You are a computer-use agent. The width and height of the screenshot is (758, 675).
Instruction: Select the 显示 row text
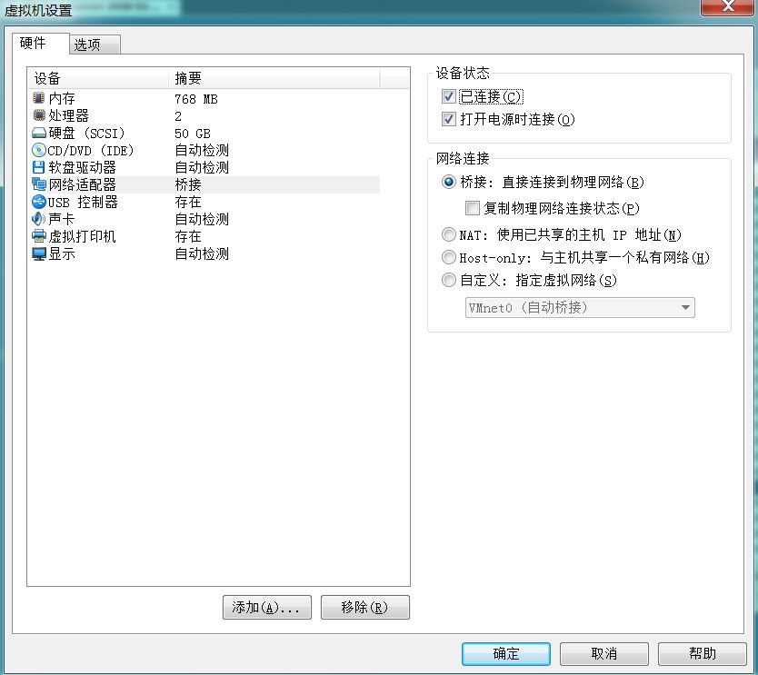click(62, 254)
